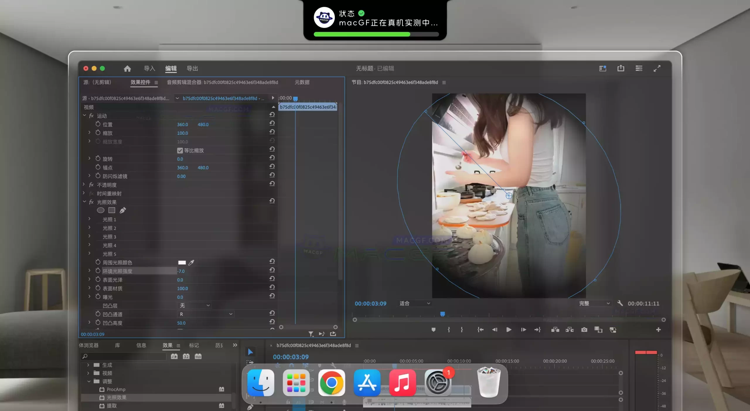Image resolution: width=750 pixels, height=411 pixels.
Task: Click the plus button to add monitor controls
Action: 659,330
